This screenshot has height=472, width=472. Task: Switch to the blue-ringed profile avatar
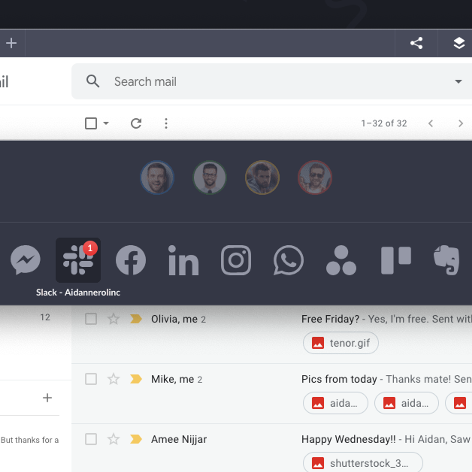(x=157, y=177)
